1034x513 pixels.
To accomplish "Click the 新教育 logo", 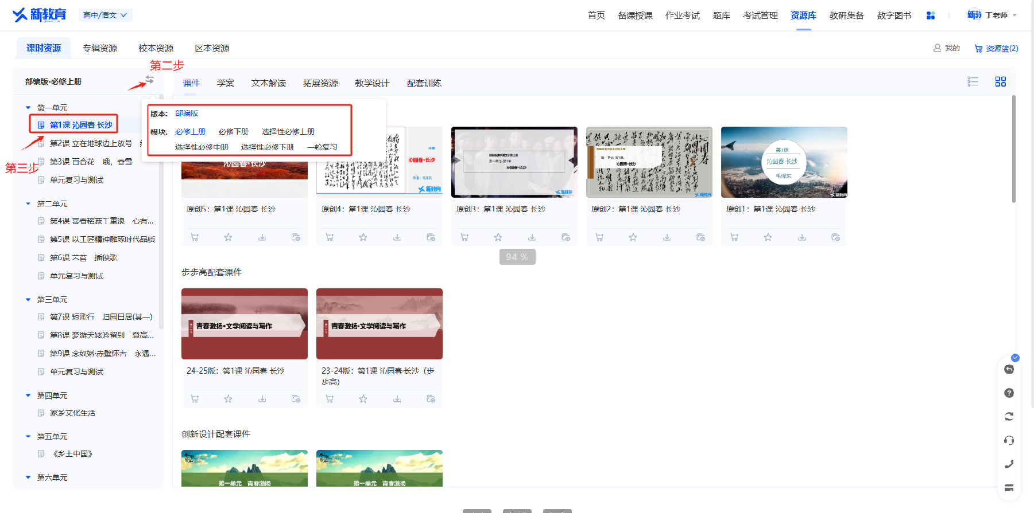I will [40, 15].
